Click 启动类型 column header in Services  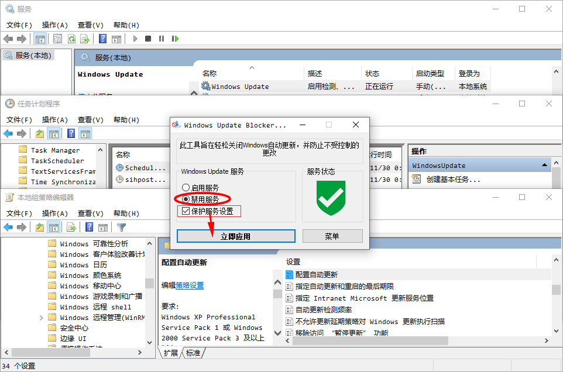(430, 73)
